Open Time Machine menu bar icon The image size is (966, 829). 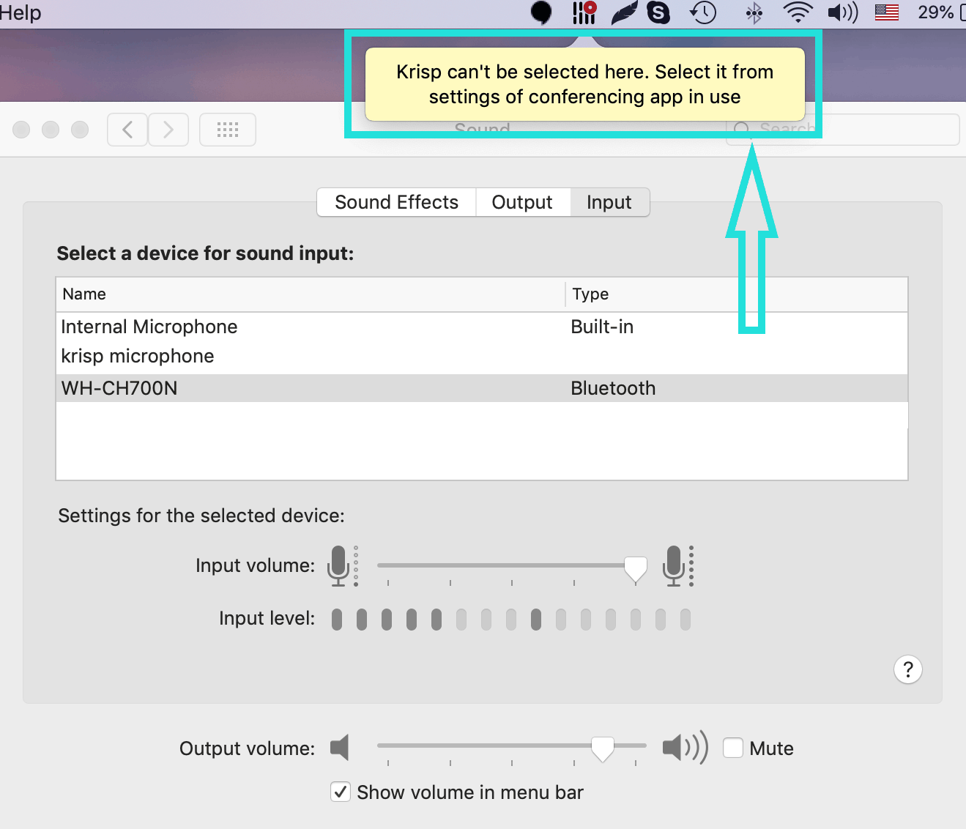pos(703,12)
